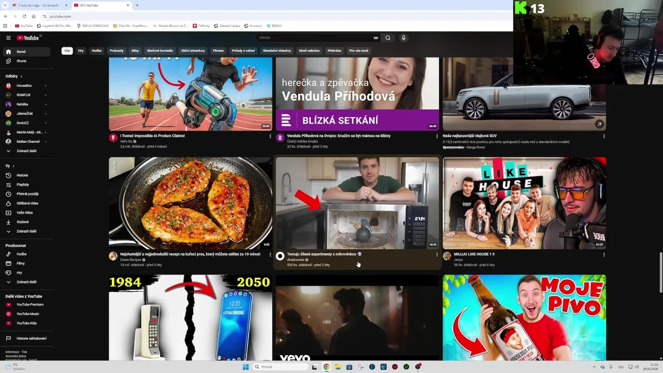This screenshot has height=373, width=663.
Task: Select the Fitness filter chip
Action: [x=218, y=51]
